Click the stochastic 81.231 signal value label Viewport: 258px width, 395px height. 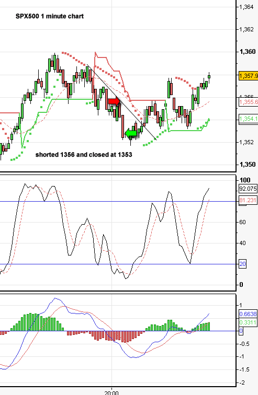248,200
